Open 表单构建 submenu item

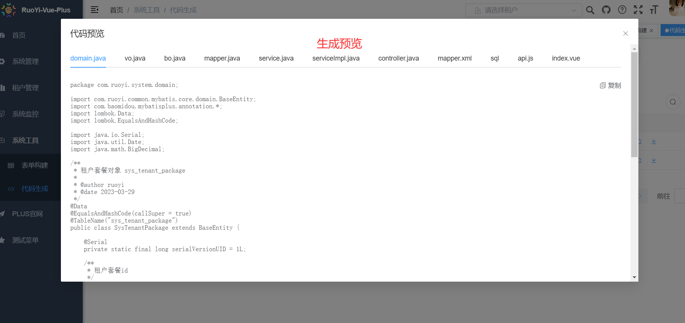pyautogui.click(x=35, y=165)
